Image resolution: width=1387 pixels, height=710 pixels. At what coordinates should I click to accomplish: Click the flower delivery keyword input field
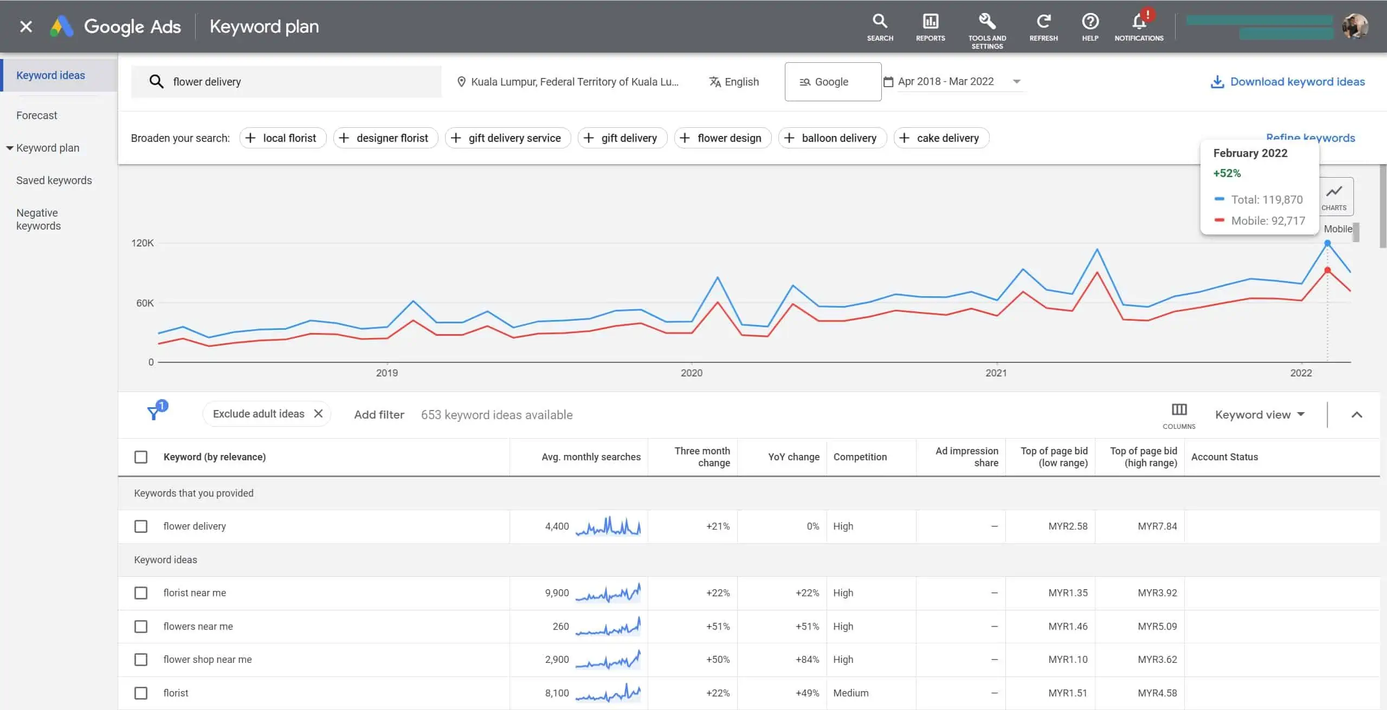click(286, 82)
